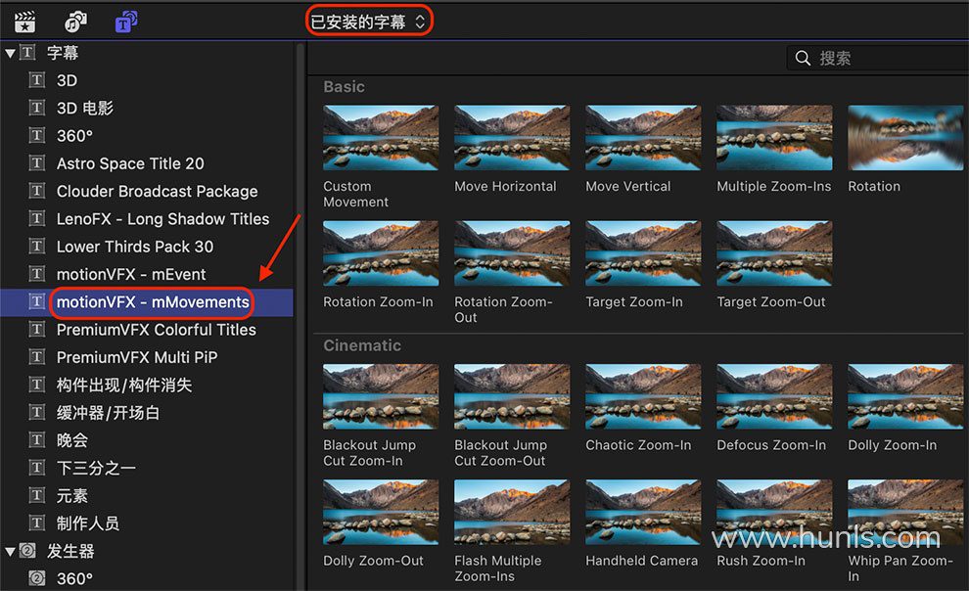The image size is (969, 591).
Task: Select the 晚会 category
Action: 71,440
